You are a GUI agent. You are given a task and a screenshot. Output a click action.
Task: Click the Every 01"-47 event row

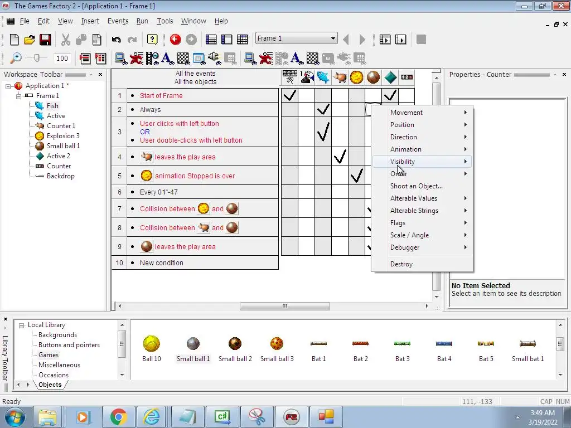[195, 192]
